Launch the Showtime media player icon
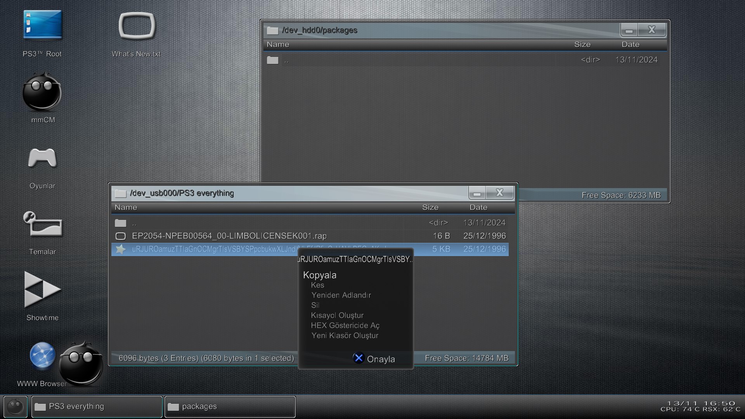 pos(42,290)
